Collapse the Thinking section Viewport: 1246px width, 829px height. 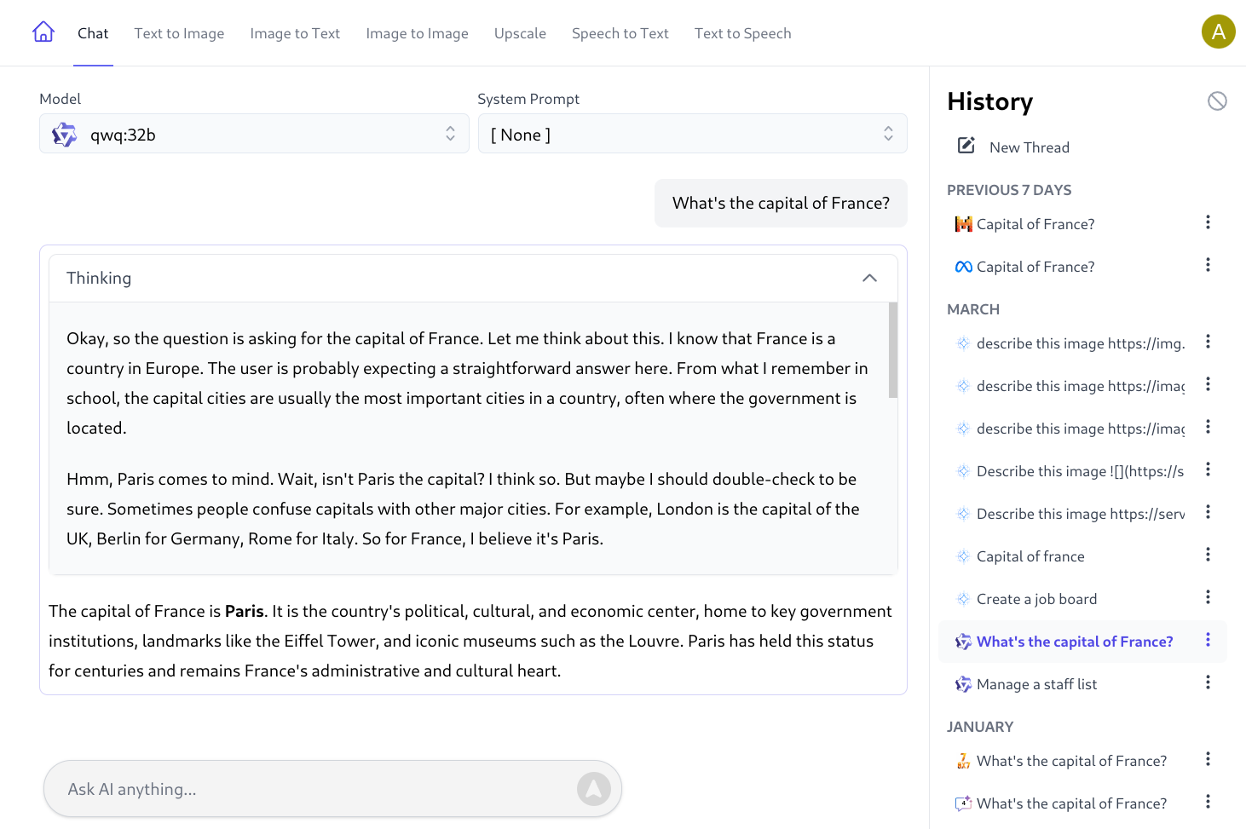click(869, 278)
